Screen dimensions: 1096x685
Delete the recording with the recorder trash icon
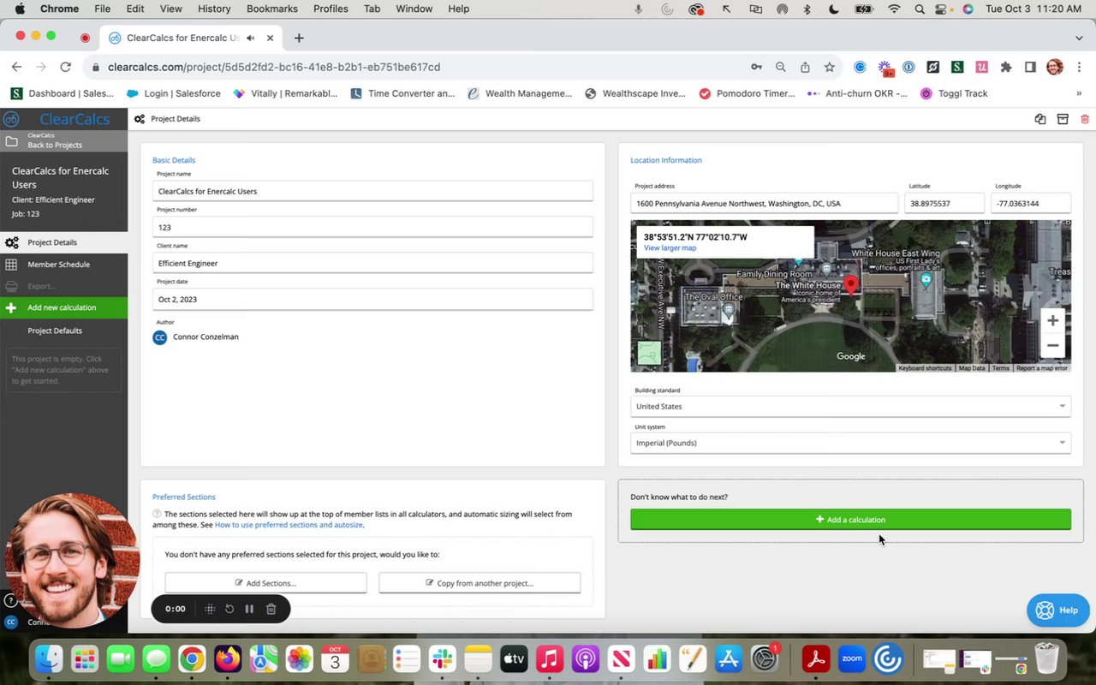271,609
